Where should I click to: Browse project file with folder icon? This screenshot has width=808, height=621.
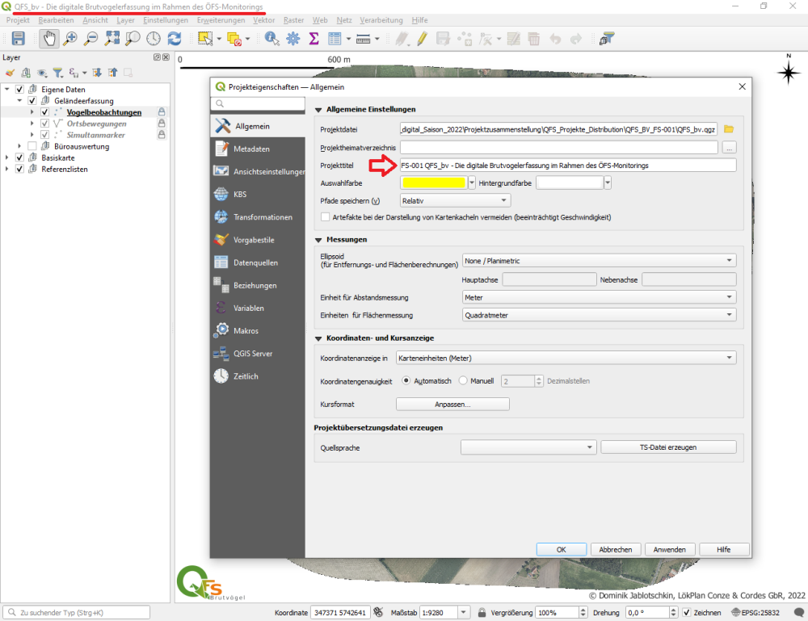pyautogui.click(x=729, y=129)
